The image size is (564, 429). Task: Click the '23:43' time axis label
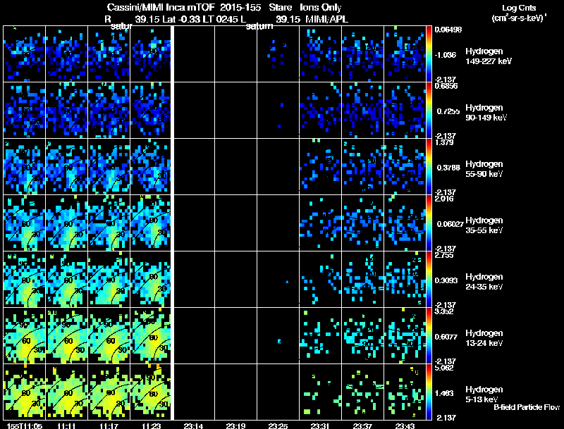click(x=405, y=425)
